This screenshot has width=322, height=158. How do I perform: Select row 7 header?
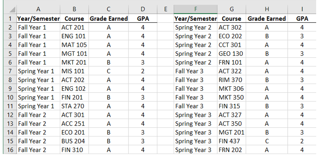tap(10, 71)
